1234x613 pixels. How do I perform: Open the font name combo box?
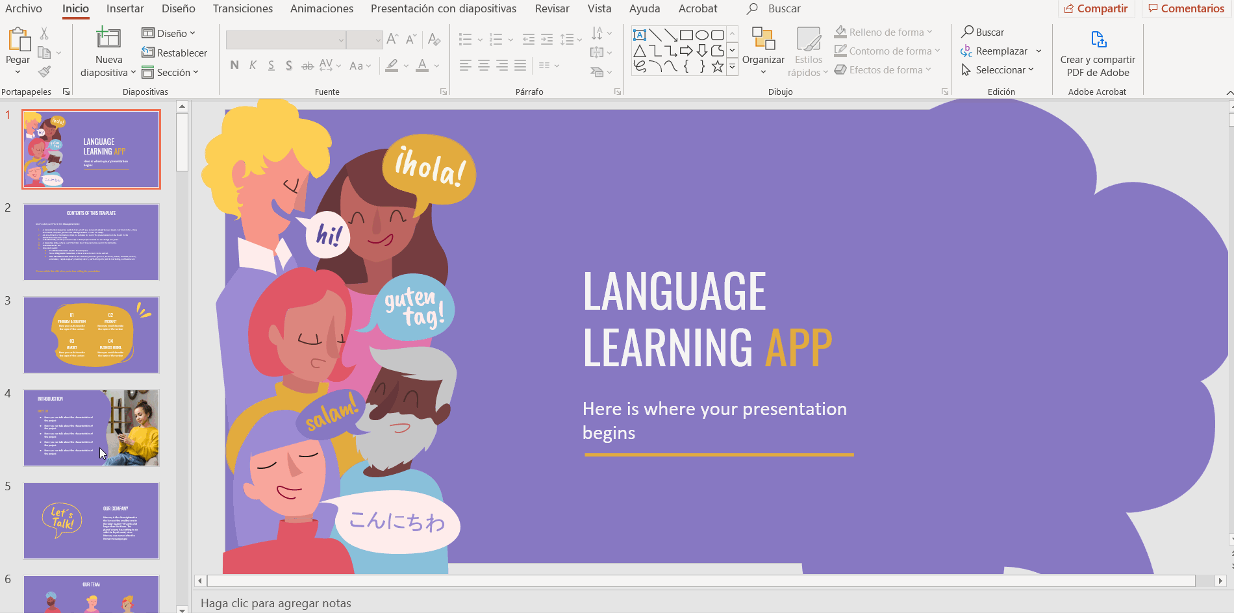286,40
